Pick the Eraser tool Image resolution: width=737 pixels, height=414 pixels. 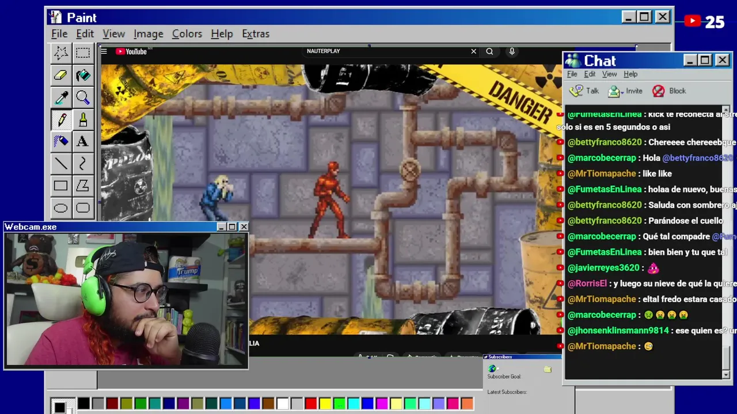tap(60, 75)
